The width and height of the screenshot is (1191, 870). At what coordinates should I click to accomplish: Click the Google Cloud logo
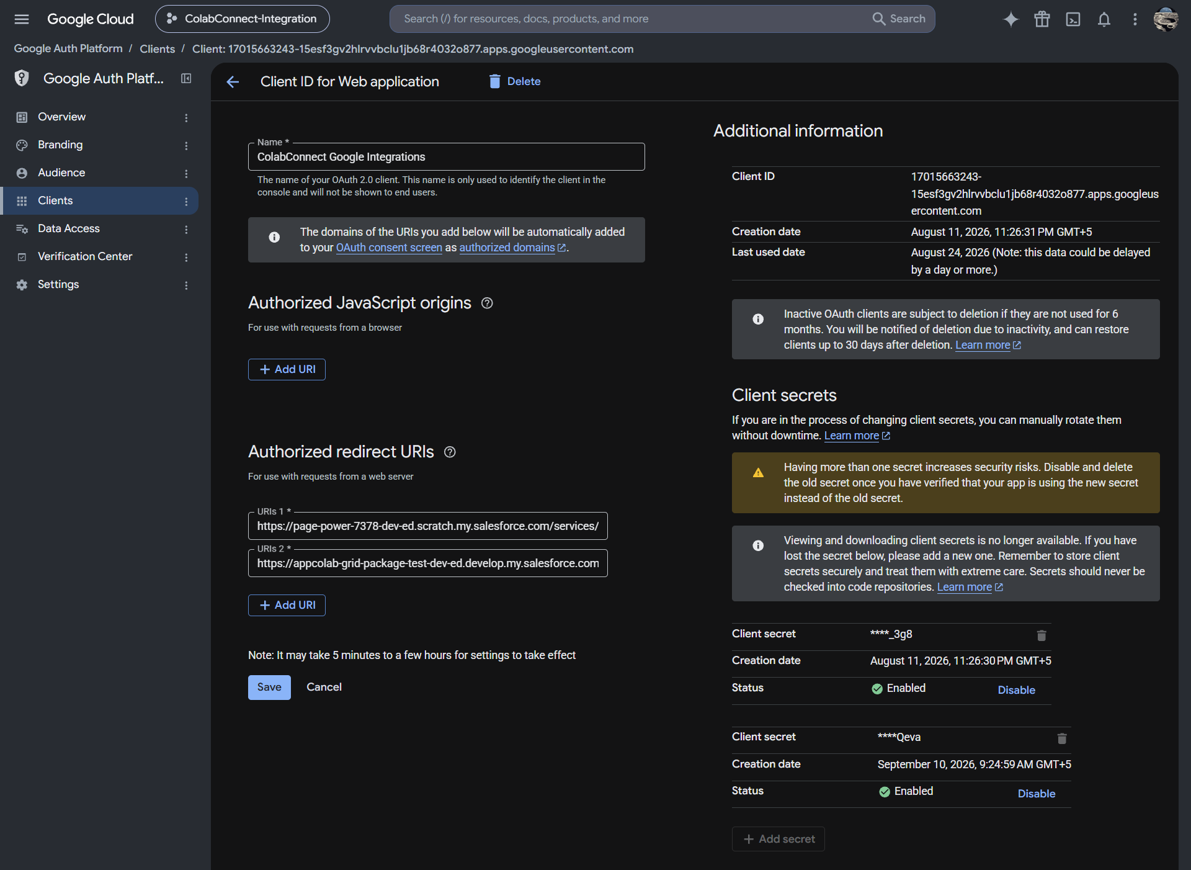[x=91, y=19]
